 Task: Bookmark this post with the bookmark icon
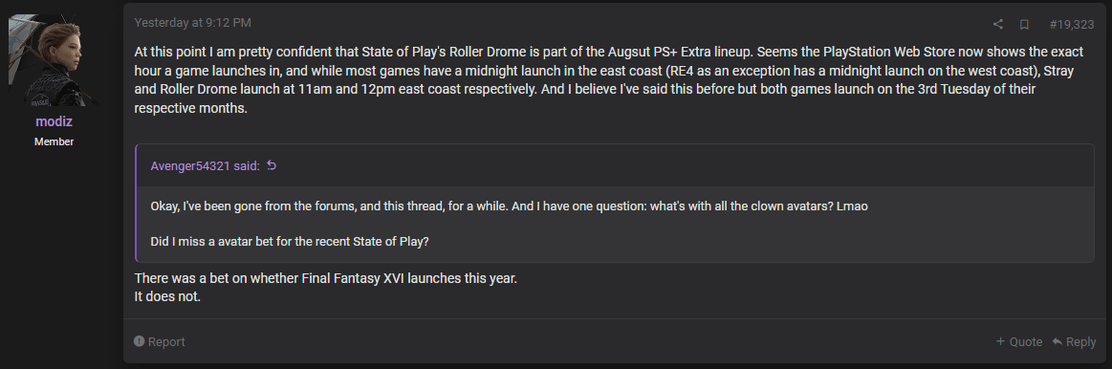click(x=1024, y=24)
